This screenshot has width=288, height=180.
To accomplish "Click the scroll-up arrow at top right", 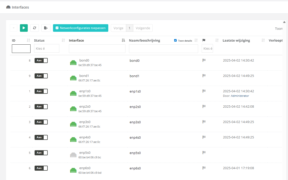I will (284, 22).
